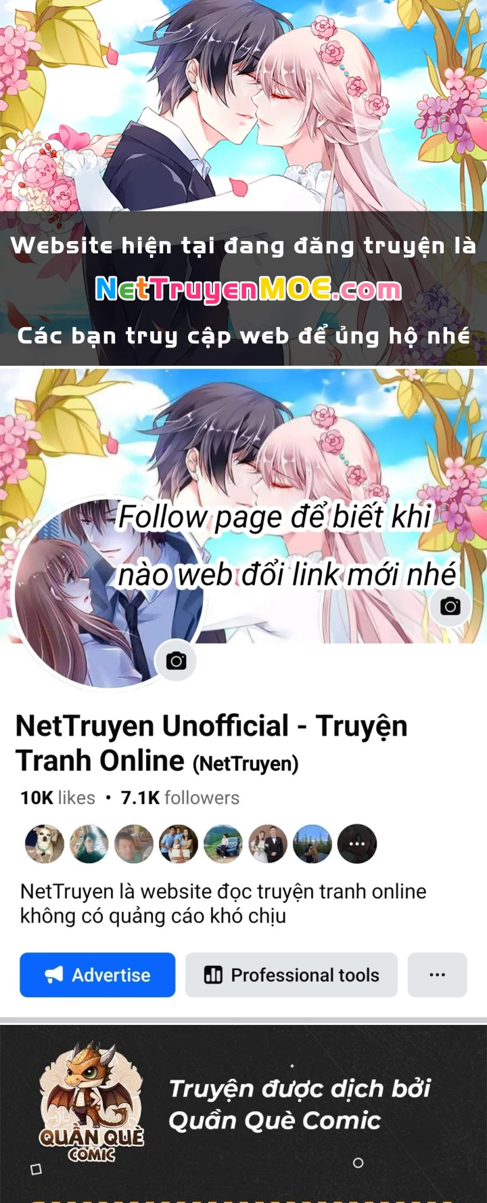Open the car landscape follower avatar
Viewport: 487px width, 1203px height.
click(223, 844)
